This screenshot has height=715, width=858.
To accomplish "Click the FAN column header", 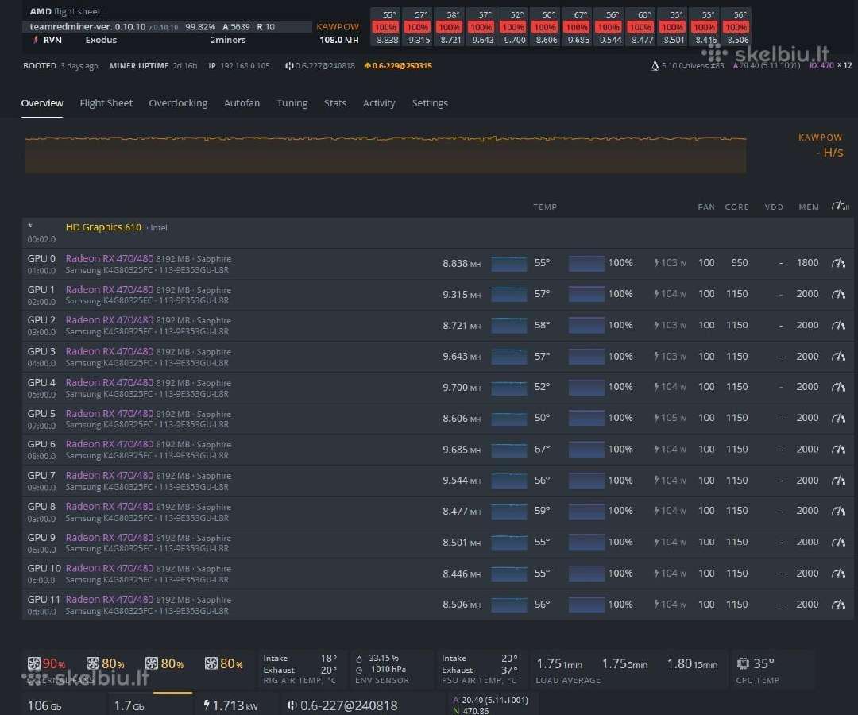I will point(706,207).
